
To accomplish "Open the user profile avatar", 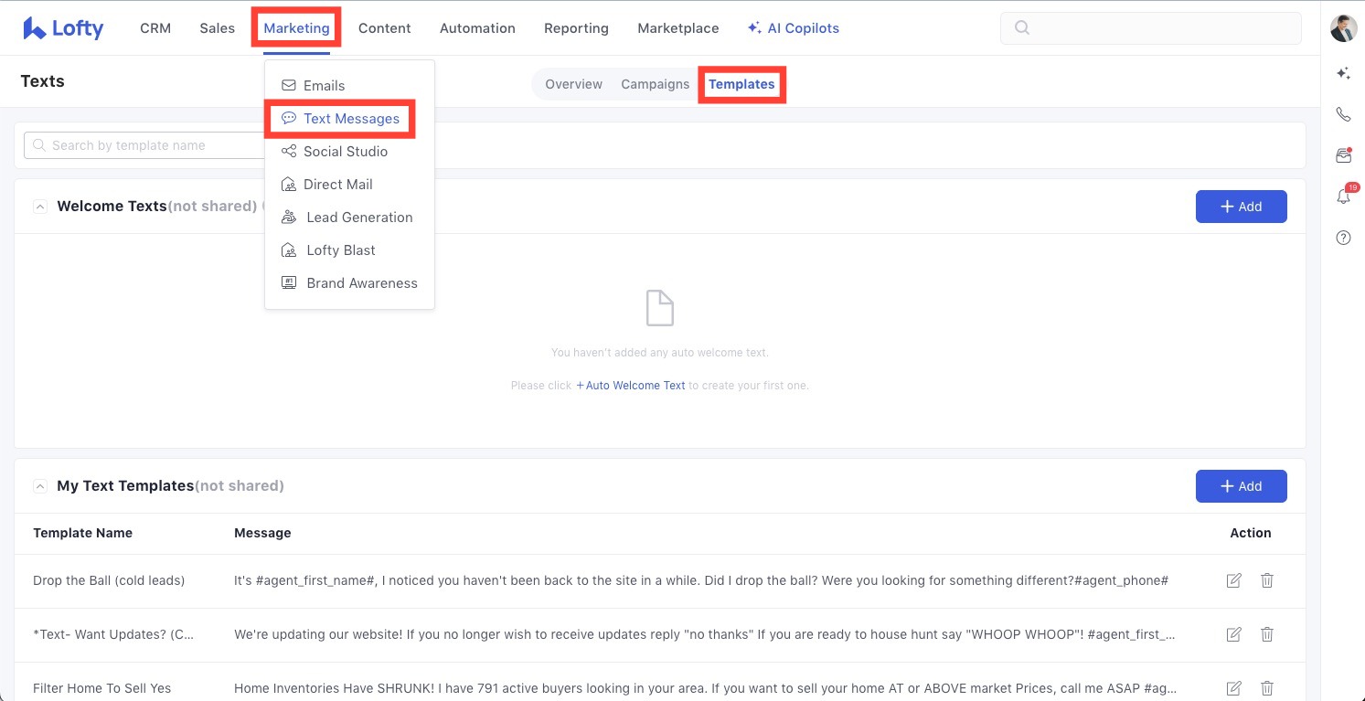I will (1343, 28).
